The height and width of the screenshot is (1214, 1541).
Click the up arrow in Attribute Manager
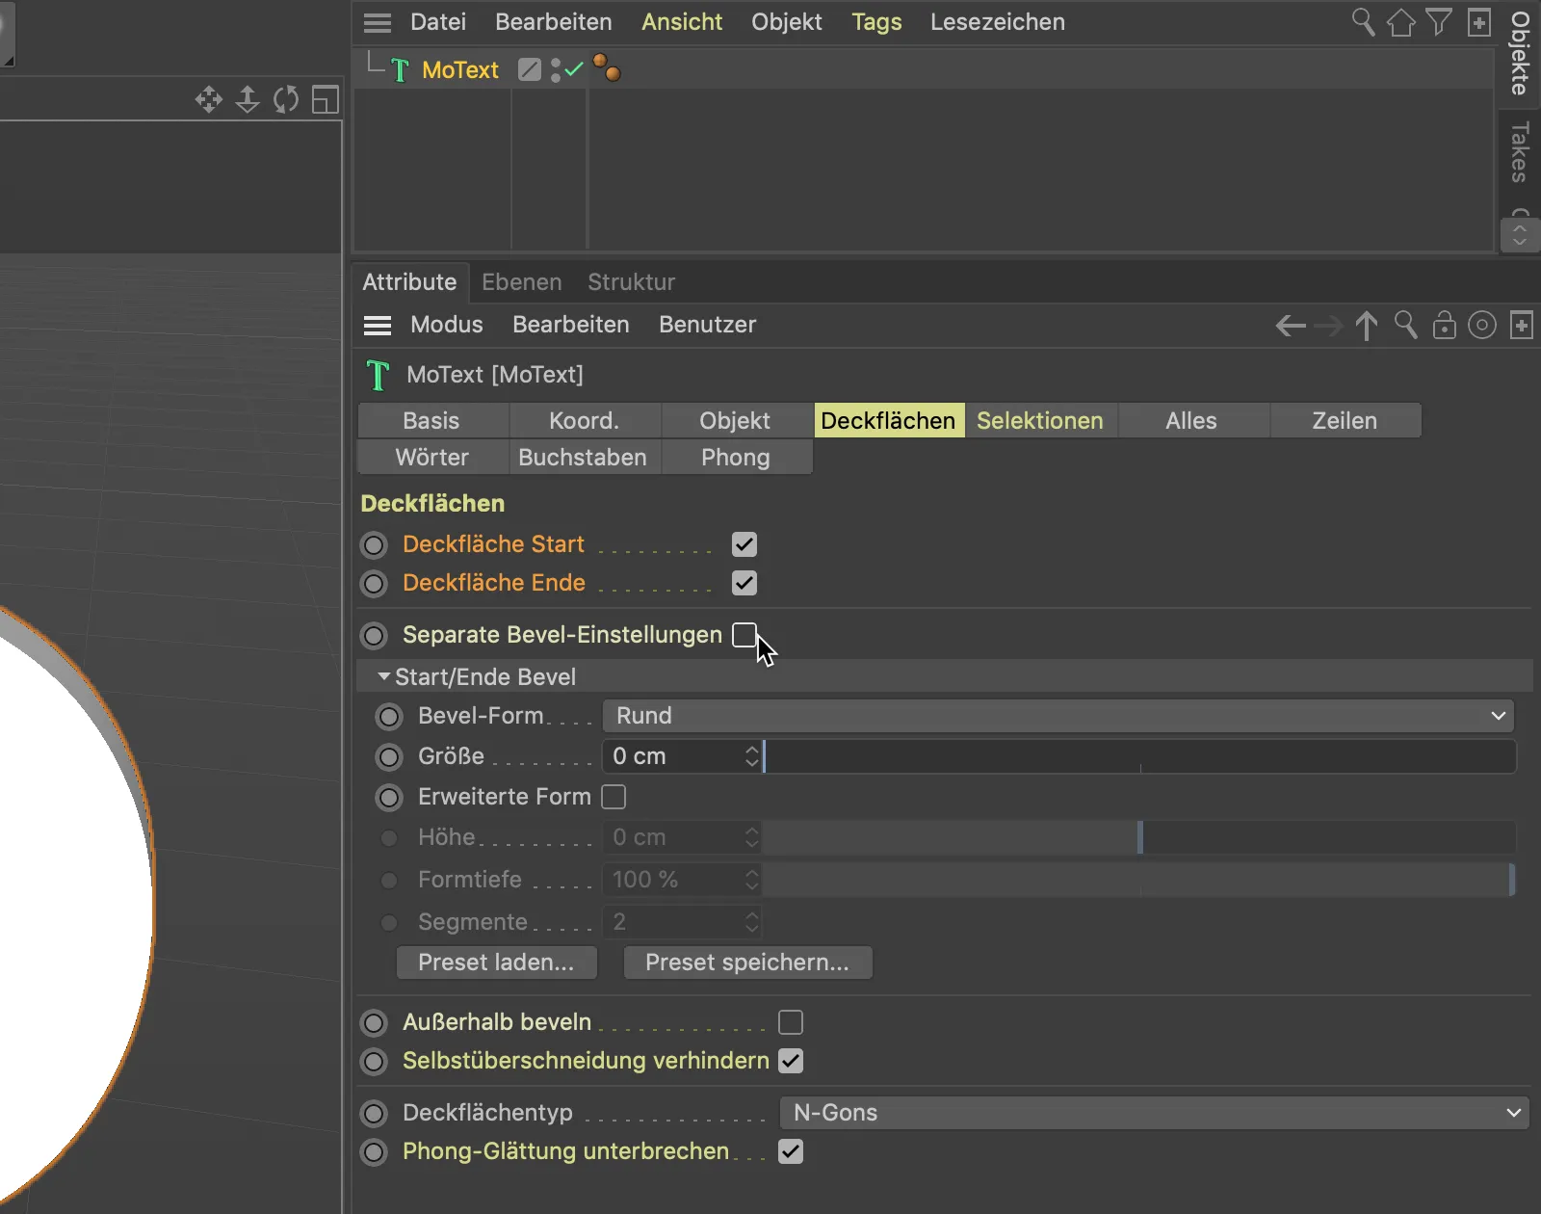point(1367,326)
